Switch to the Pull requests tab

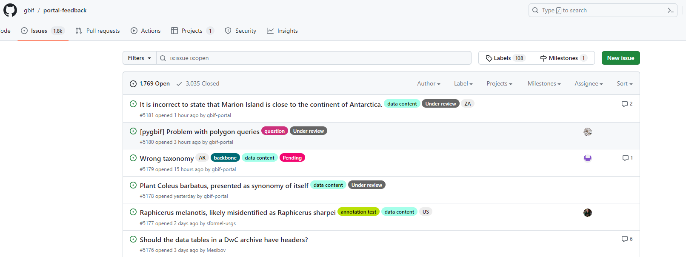point(98,31)
